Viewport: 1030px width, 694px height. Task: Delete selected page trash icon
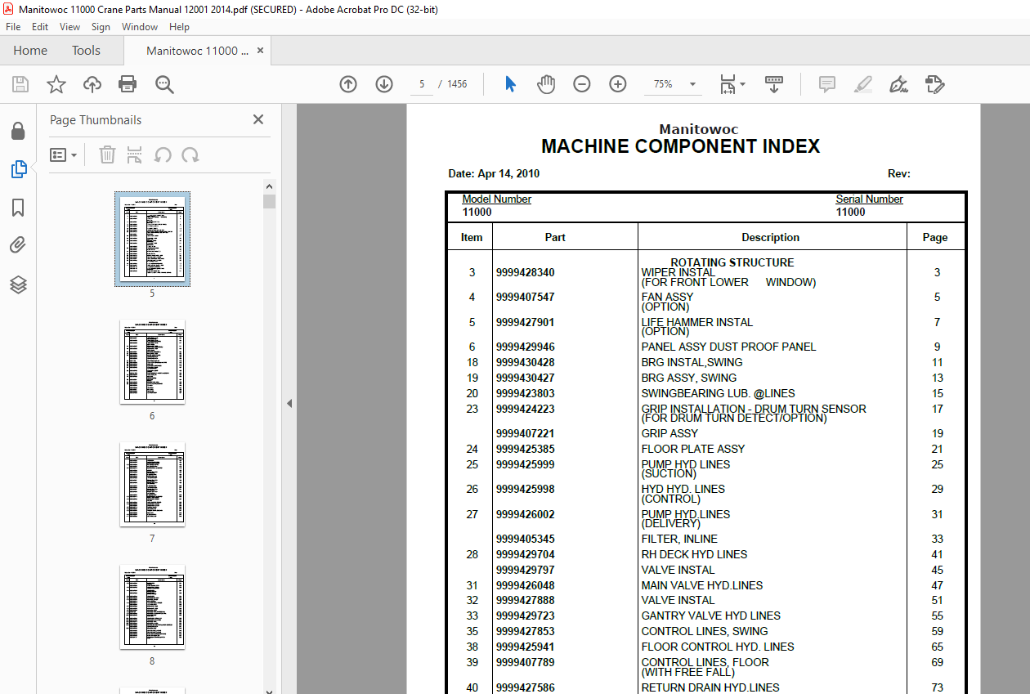(107, 154)
